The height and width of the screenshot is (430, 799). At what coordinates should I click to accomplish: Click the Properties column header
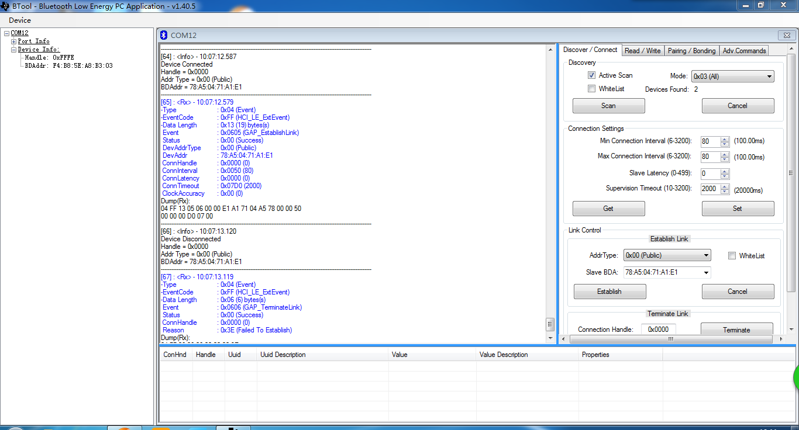[x=621, y=355]
